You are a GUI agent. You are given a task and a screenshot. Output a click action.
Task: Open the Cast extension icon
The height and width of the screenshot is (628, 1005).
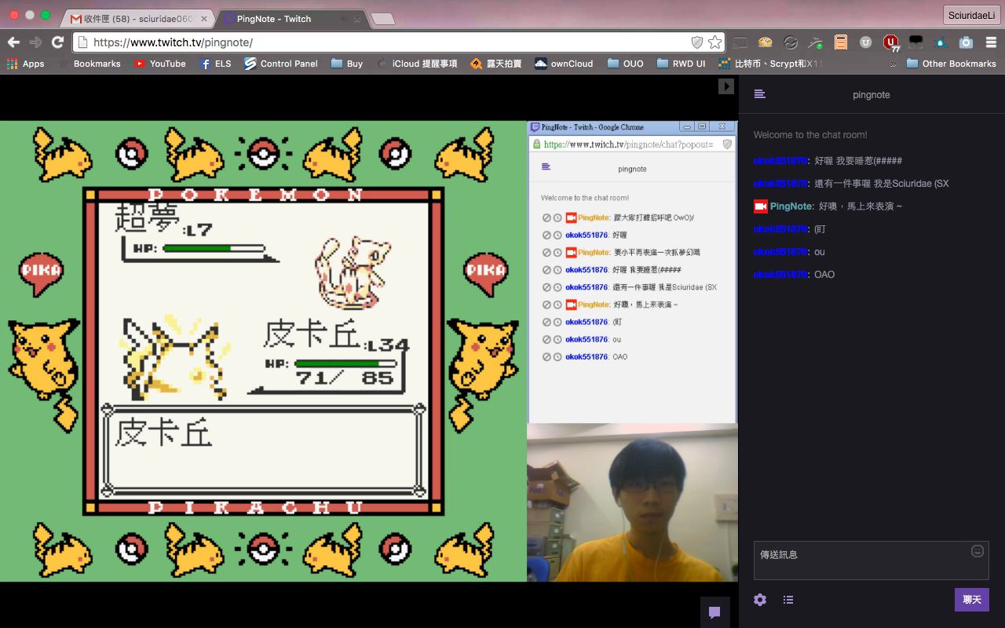[x=740, y=42]
